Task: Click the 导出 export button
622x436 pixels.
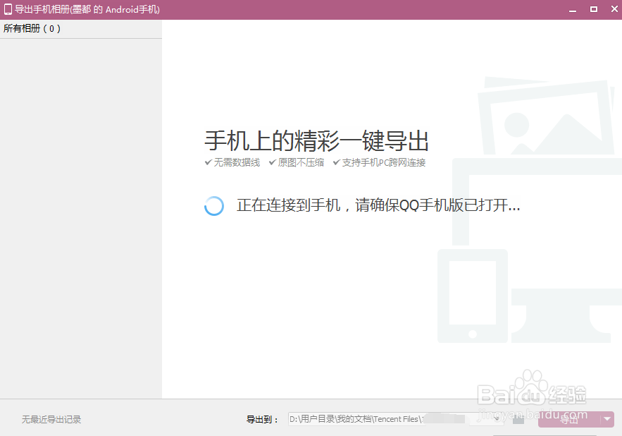Action: point(569,419)
